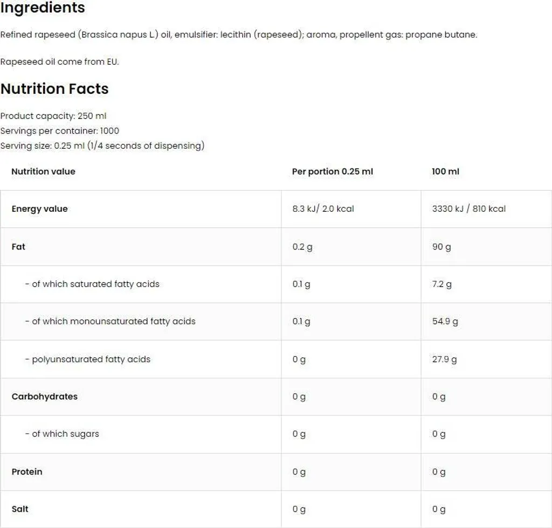552x528 pixels.
Task: Click the 'of which sugars' row label
Action: pos(62,434)
